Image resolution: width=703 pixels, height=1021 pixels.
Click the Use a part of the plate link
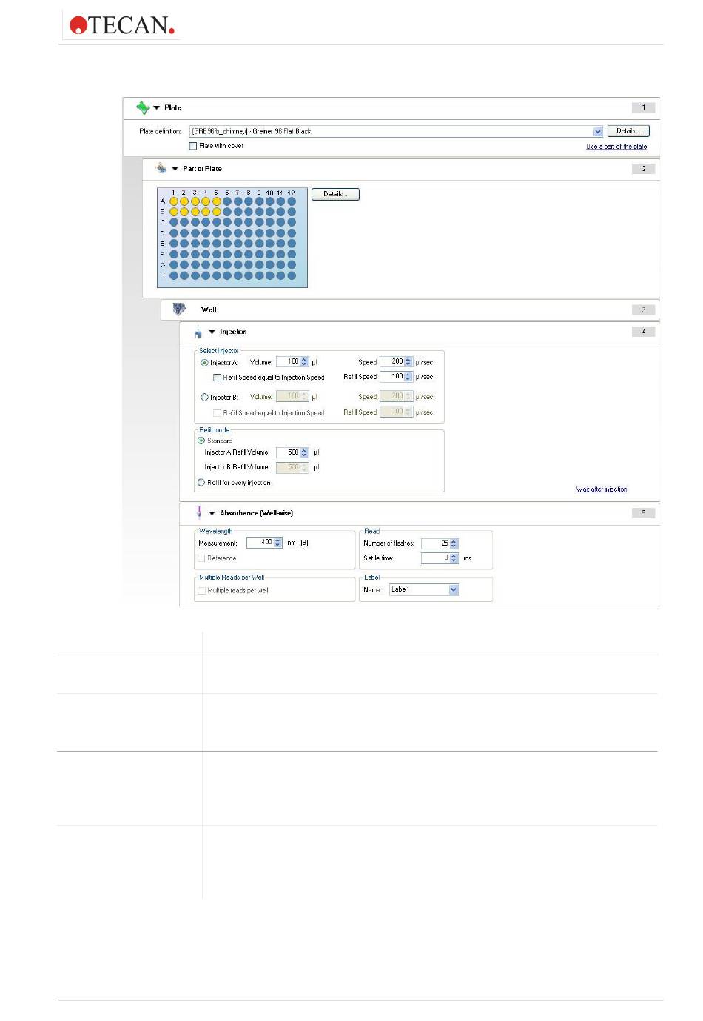(616, 147)
